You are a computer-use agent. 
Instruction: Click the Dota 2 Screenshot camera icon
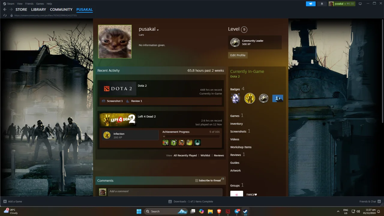[x=103, y=101]
